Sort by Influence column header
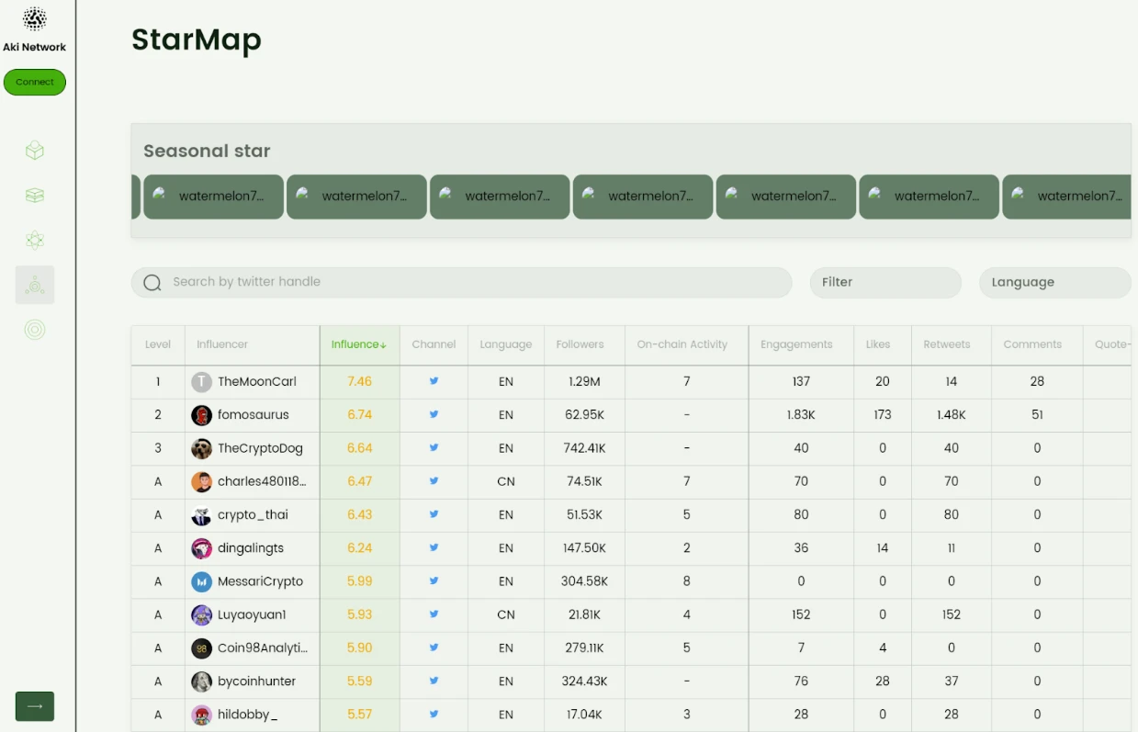This screenshot has width=1138, height=732. [x=359, y=344]
